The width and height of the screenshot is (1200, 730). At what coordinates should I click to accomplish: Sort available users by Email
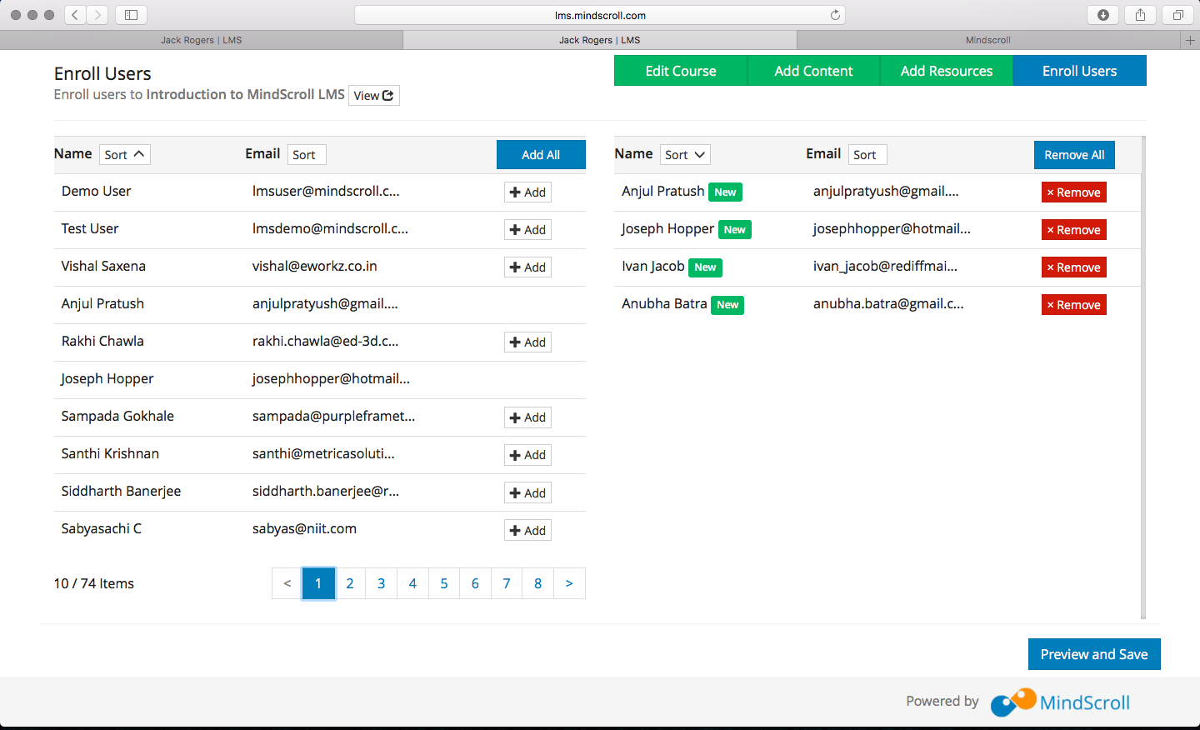pyautogui.click(x=307, y=154)
